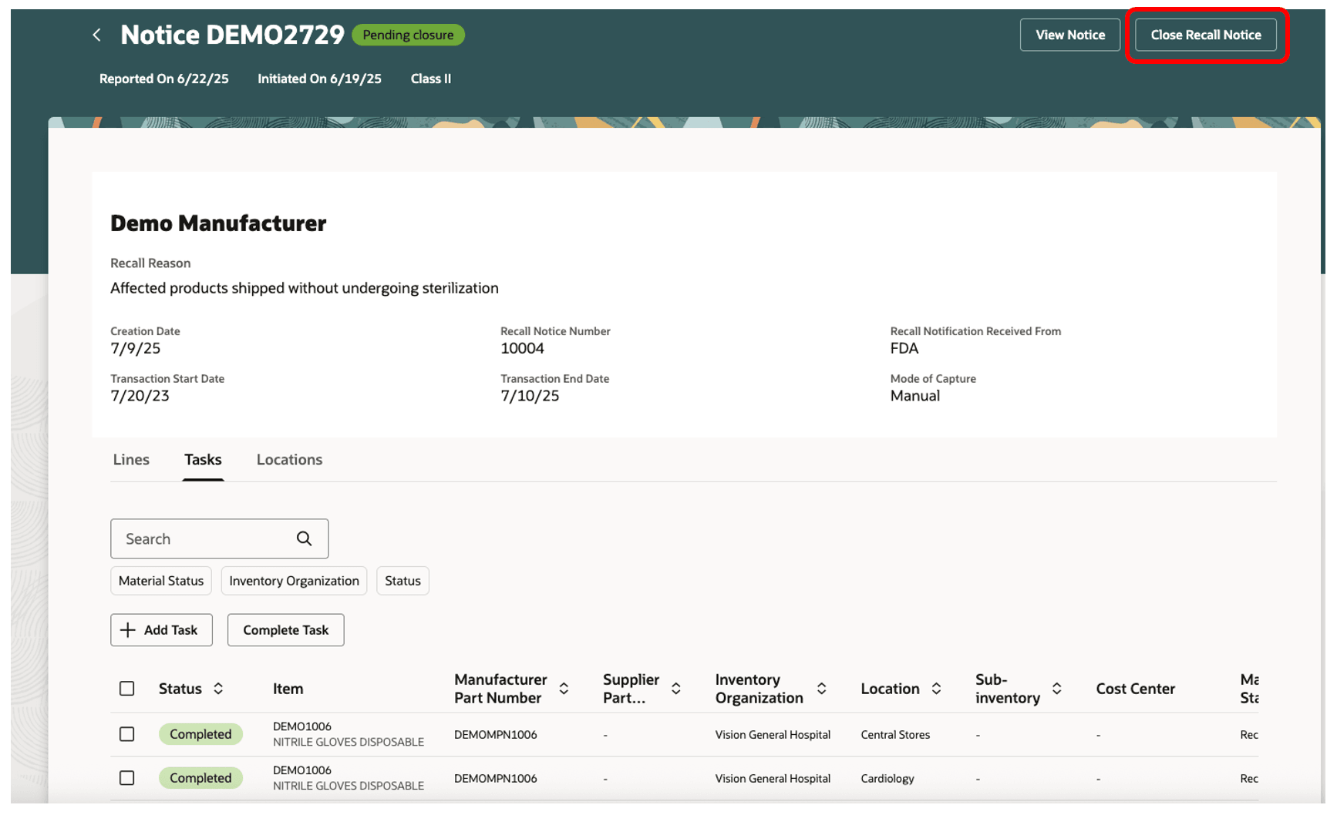Click DEMOMPN1006 in the Central Stores row
This screenshot has height=815, width=1337.
(495, 735)
